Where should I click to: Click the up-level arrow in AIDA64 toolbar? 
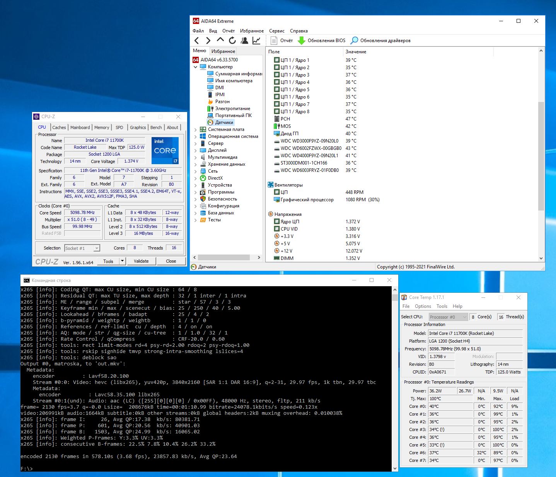pos(220,40)
